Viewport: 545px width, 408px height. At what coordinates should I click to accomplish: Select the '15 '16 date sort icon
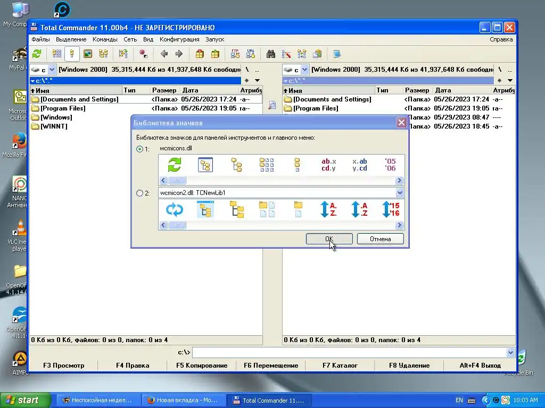coord(391,209)
